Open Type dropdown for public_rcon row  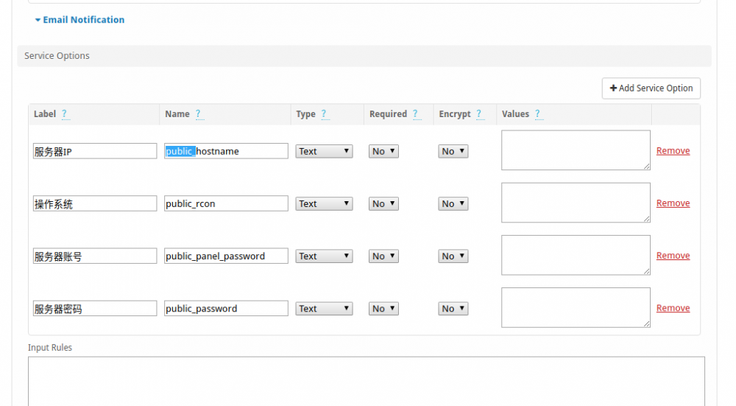click(x=324, y=203)
